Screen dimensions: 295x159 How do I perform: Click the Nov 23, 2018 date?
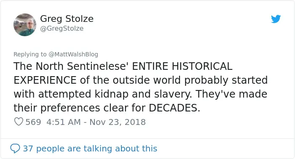pos(118,122)
